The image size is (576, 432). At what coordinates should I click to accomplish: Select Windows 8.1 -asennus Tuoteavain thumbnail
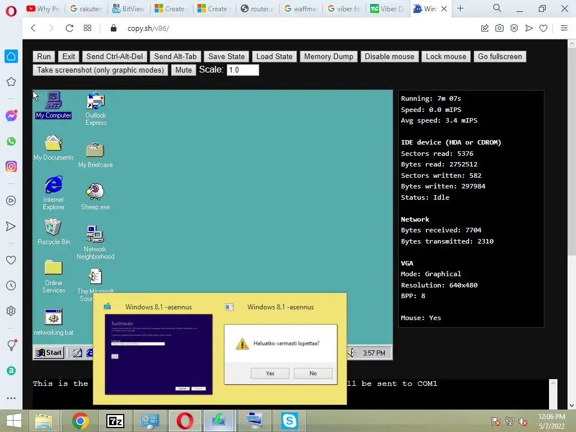tap(159, 354)
